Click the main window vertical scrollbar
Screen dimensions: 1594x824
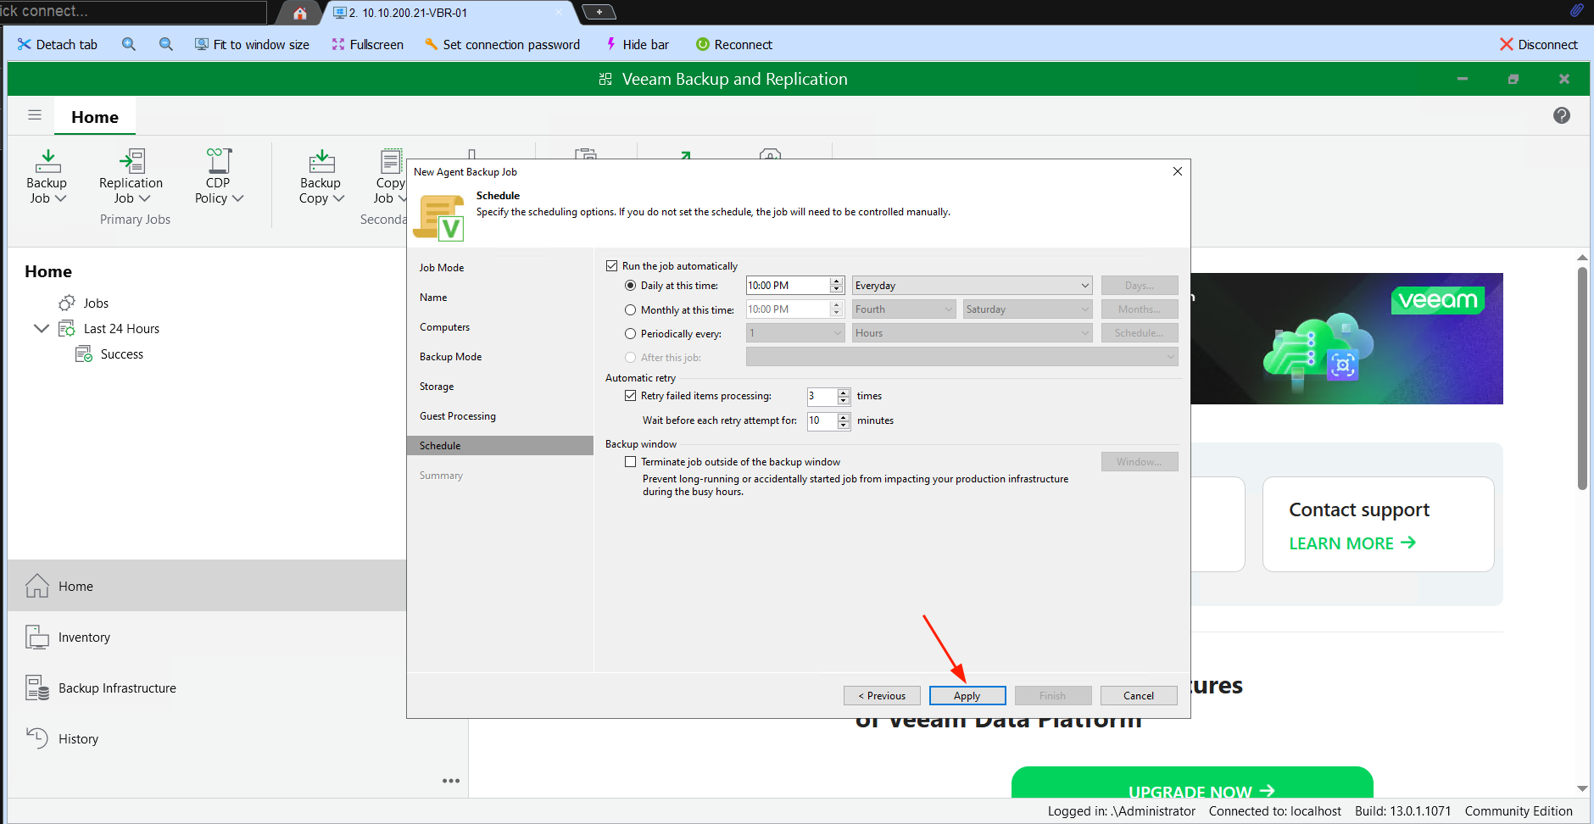[x=1582, y=378]
